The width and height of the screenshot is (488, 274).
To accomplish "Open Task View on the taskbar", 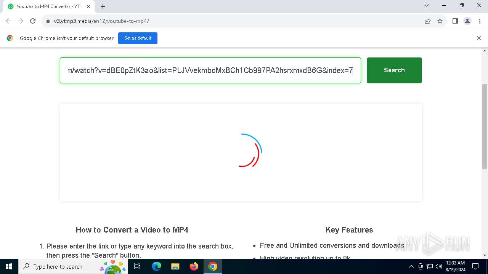I will pyautogui.click(x=137, y=266).
